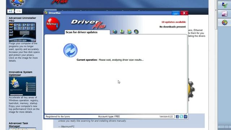Click the Innovative System Optimizer screenshot thumbnail
The width and height of the screenshot is (231, 130).
pyautogui.click(x=22, y=86)
